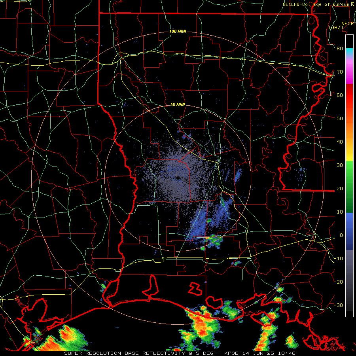Image resolution: width=356 pixels, height=356 pixels.
Task: Click the 80 dBZ scale label
Action: (340, 49)
